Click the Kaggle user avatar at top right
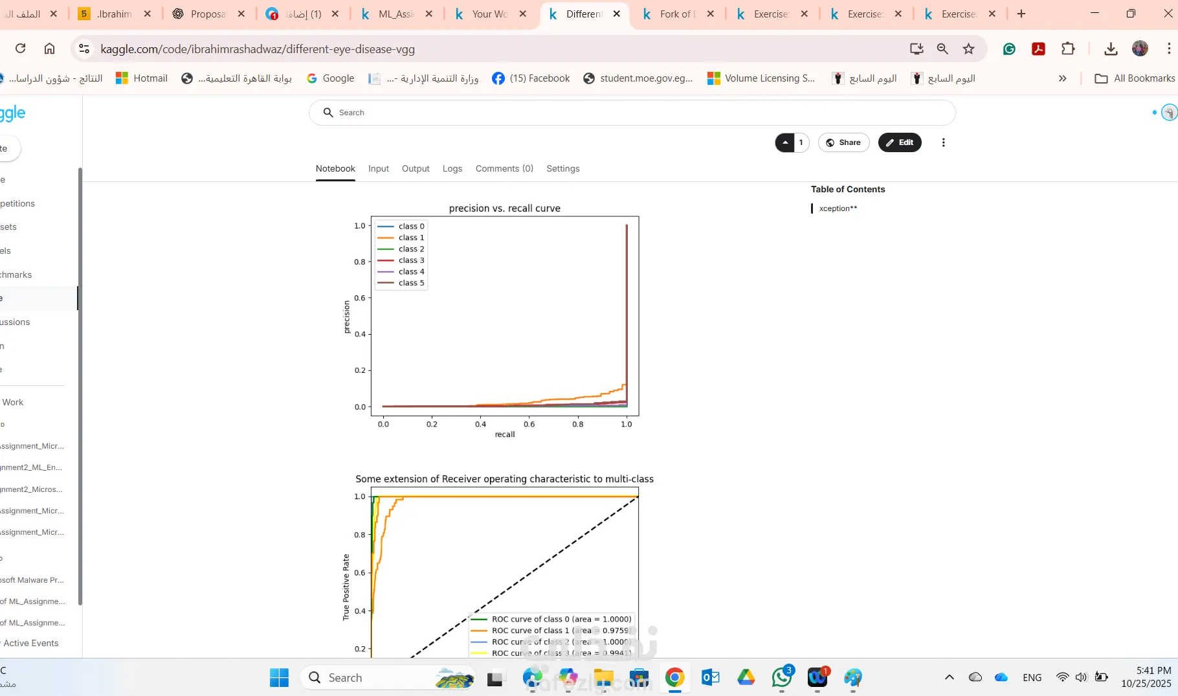 (x=1169, y=113)
